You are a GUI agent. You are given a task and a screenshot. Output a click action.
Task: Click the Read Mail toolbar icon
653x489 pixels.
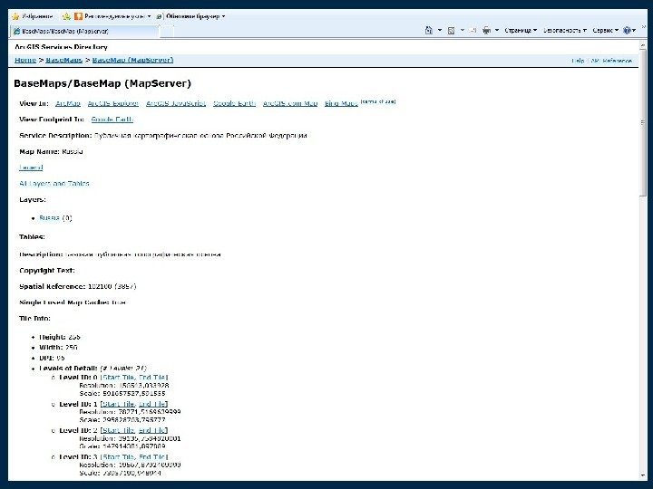[x=473, y=30]
